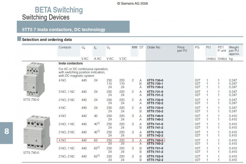This screenshot has height=164, width=246.
Task: Click 2 NO, 2 NC cell in 5TT5 752-0 row
Action: click(x=67, y=157)
